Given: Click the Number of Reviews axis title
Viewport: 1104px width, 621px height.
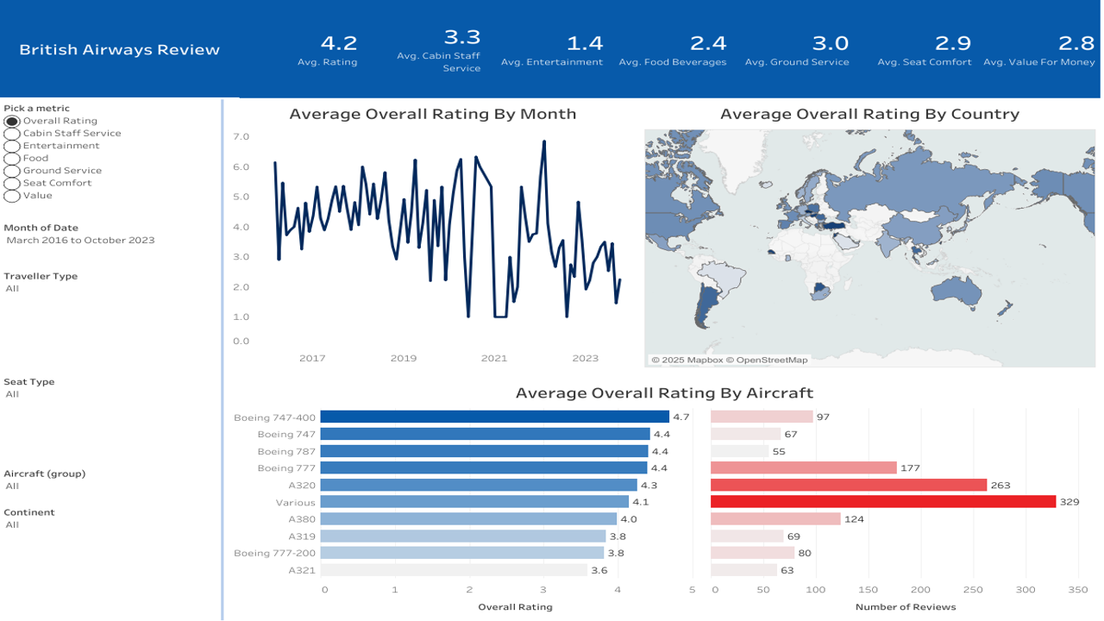Looking at the screenshot, I should coord(904,607).
